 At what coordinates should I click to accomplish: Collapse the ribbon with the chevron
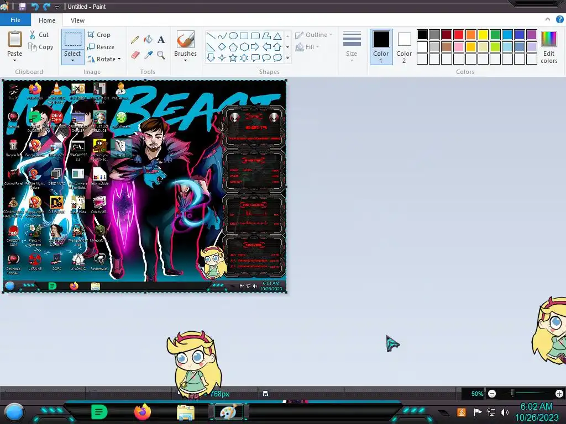coord(548,19)
